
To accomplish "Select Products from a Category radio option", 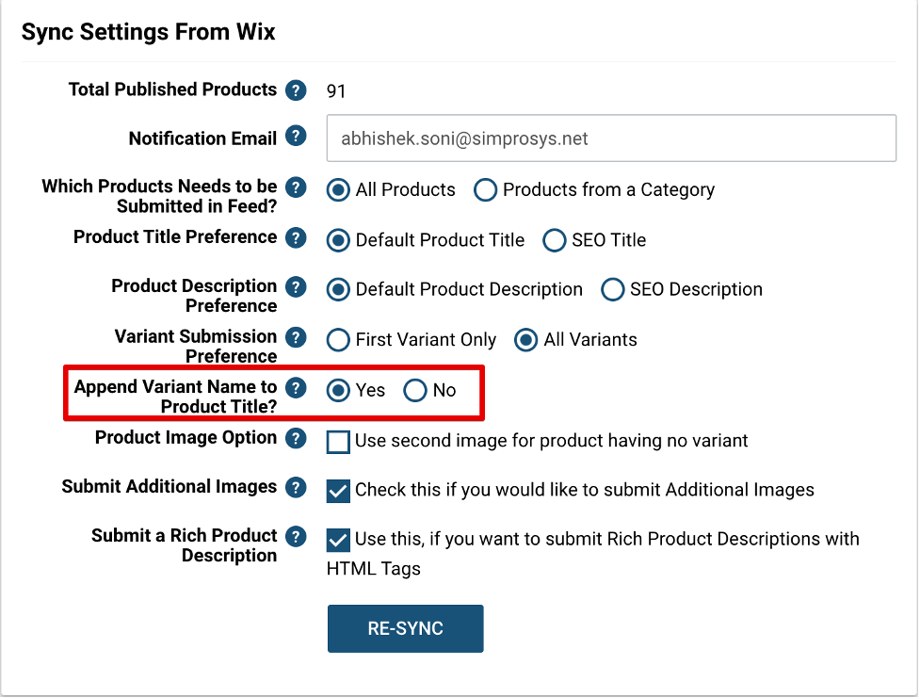I will (x=485, y=190).
